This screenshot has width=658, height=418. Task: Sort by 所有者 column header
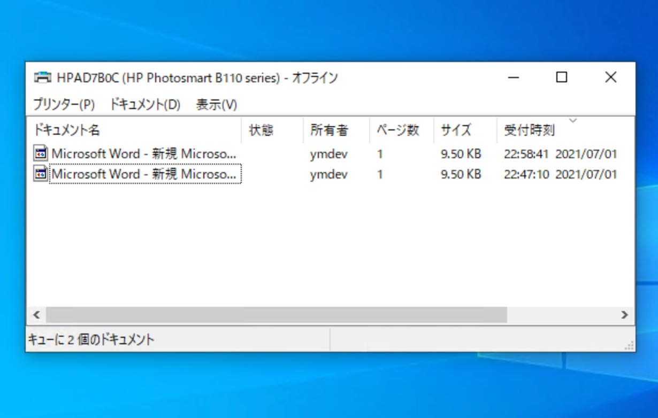[x=336, y=130]
